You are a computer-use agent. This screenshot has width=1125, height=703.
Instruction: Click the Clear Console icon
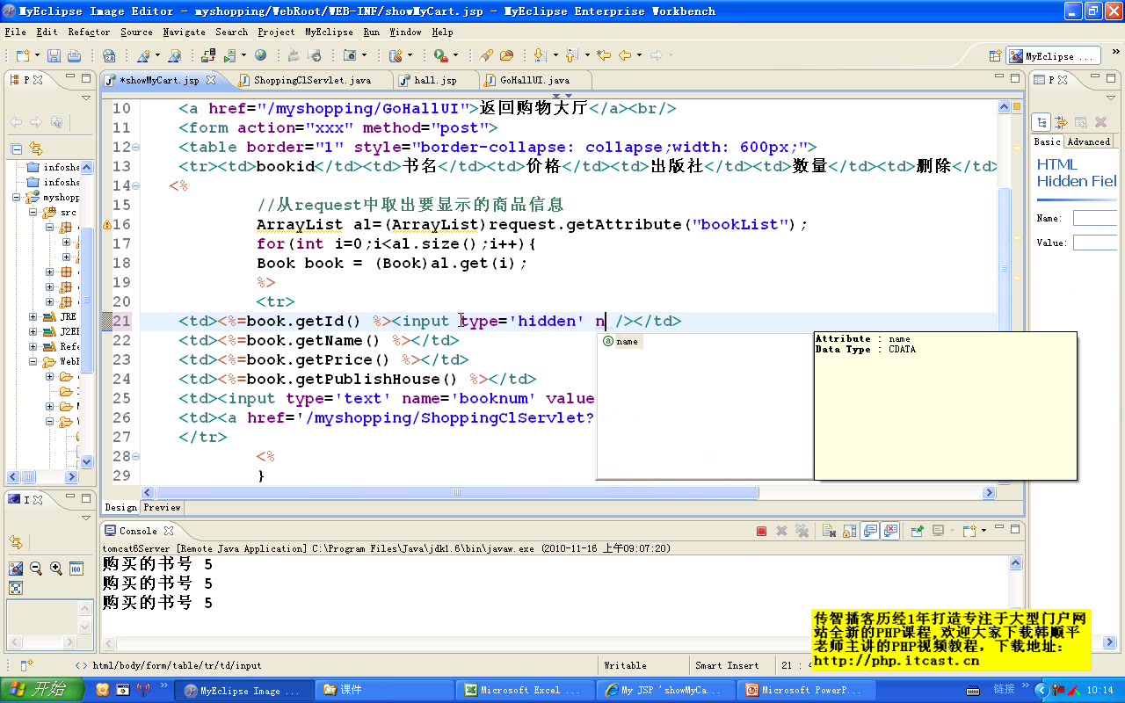click(x=829, y=531)
